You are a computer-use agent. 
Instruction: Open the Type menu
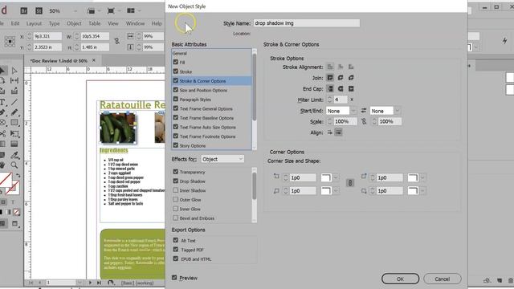[54, 23]
